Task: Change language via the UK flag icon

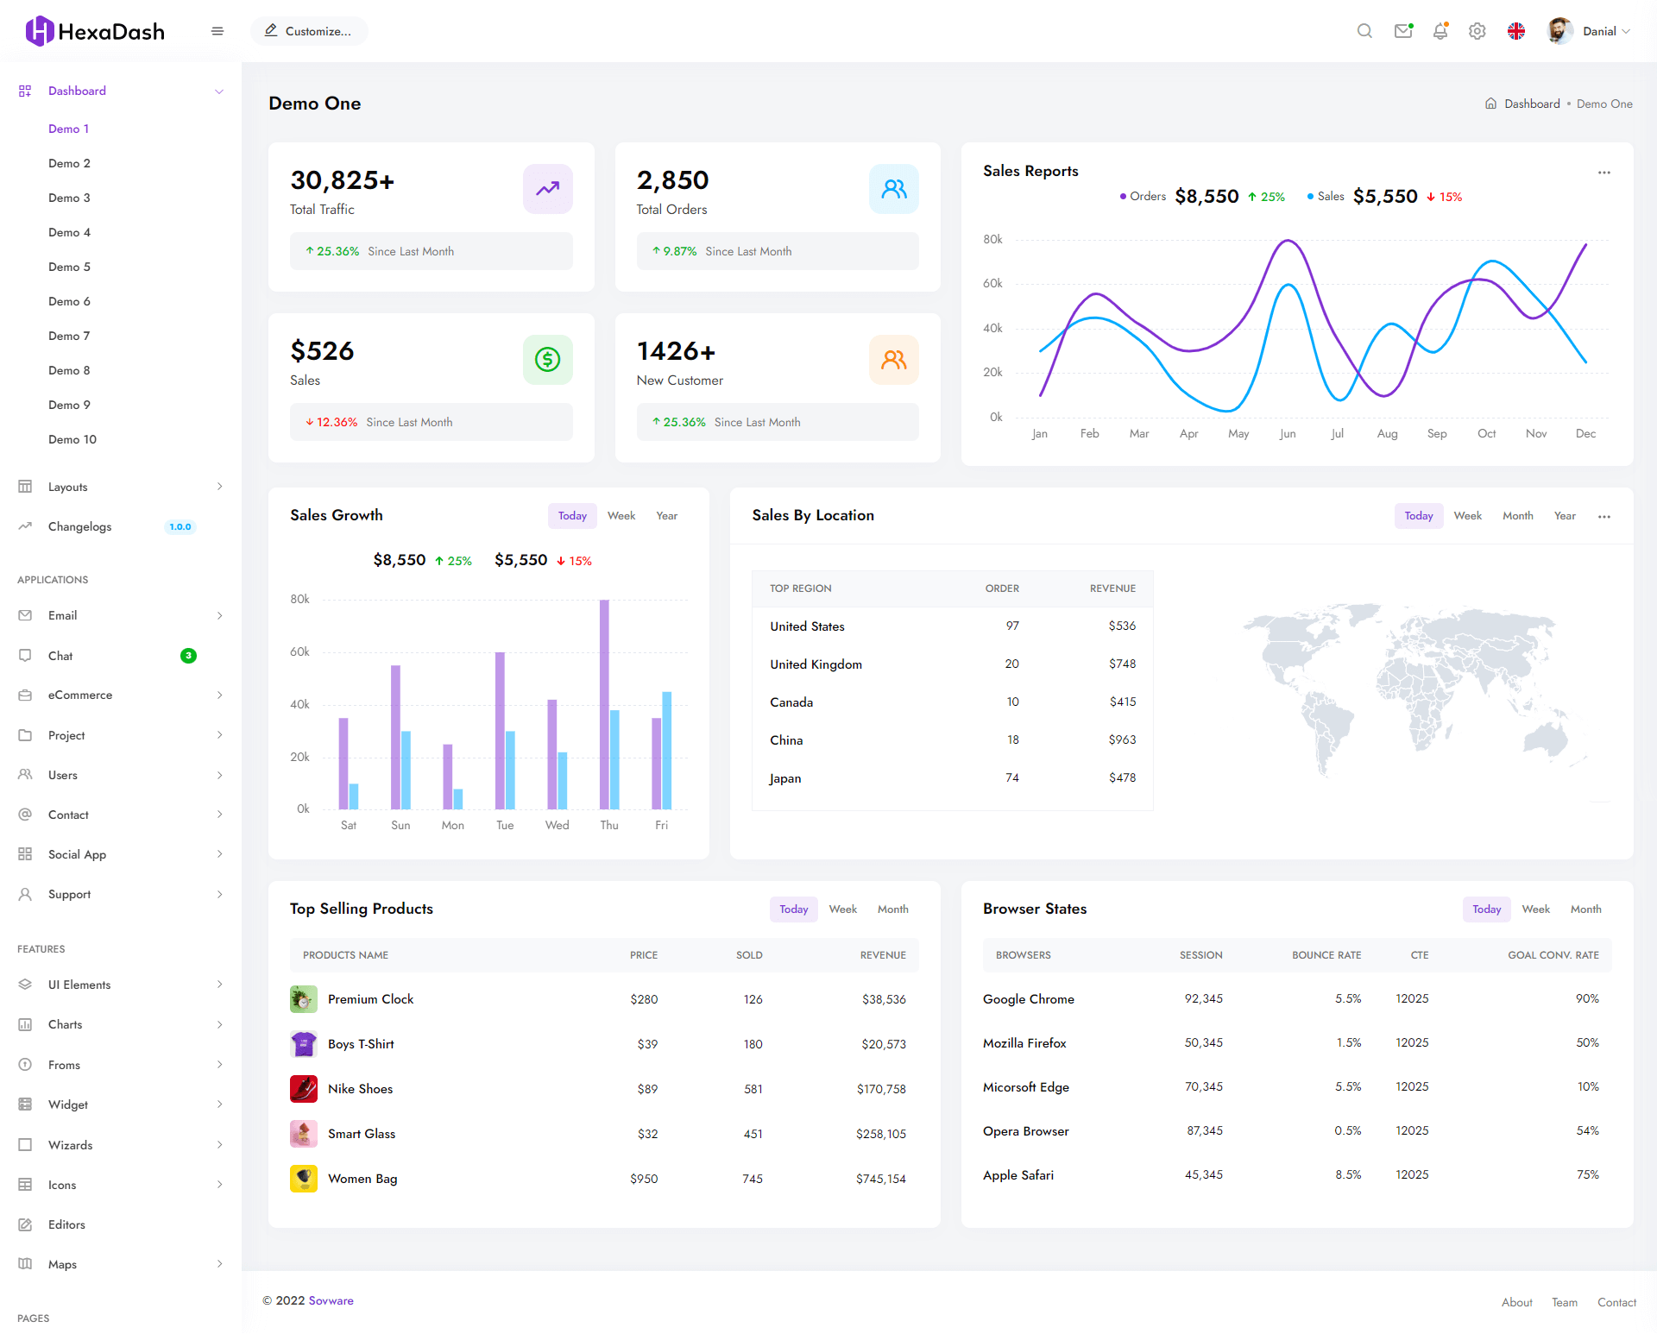Action: (1516, 31)
